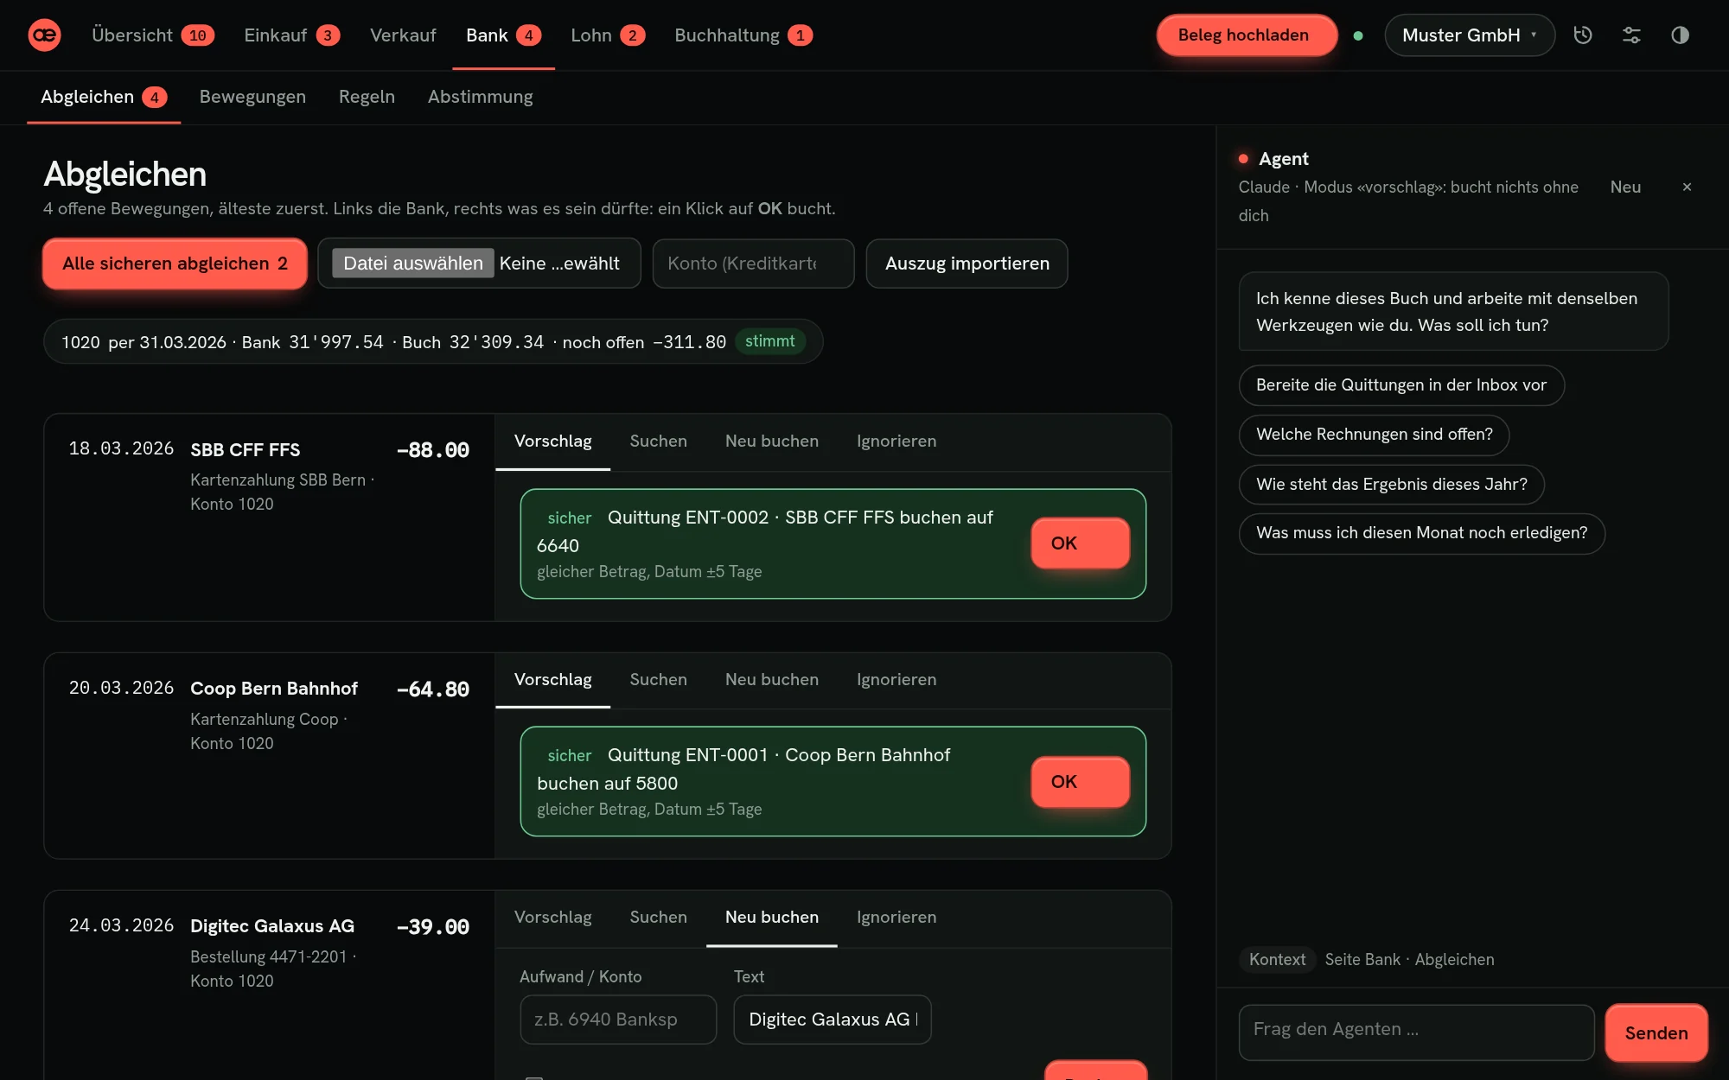Open Vorschlag tab in Digitec Galaxus row
The height and width of the screenshot is (1080, 1729).
pyautogui.click(x=552, y=918)
